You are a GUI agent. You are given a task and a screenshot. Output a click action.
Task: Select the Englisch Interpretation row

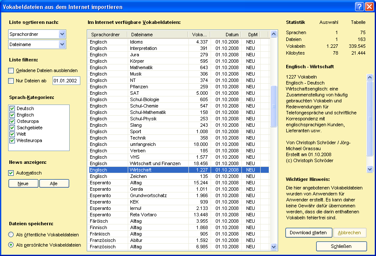pyautogui.click(x=179, y=48)
